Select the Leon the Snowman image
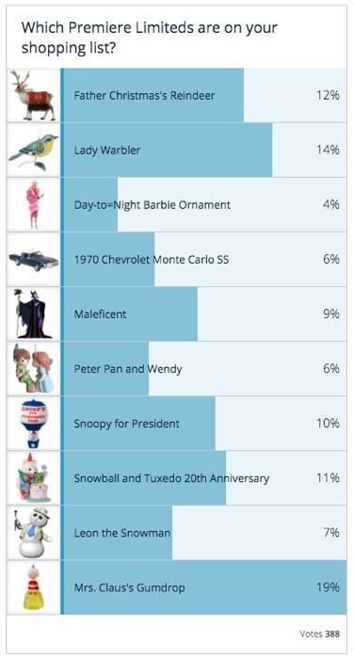The width and height of the screenshot is (354, 659). [x=33, y=533]
